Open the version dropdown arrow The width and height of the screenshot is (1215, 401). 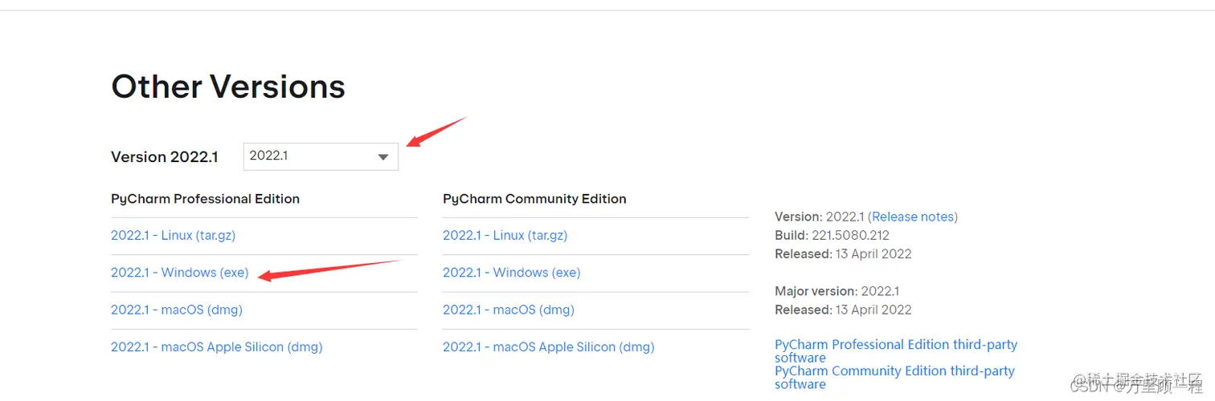[383, 156]
